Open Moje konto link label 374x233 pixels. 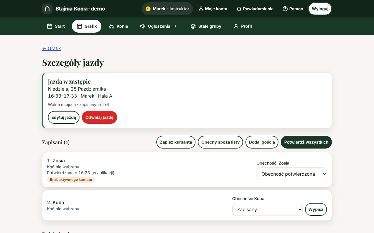pos(216,9)
